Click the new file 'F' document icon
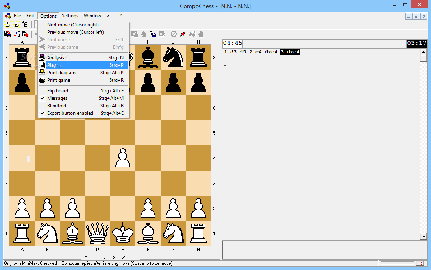431x270 pixels. pyautogui.click(x=17, y=24)
